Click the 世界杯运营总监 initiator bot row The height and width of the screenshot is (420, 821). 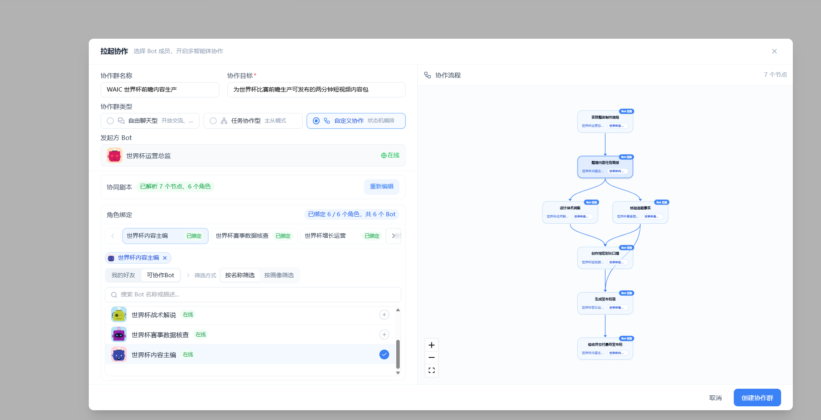[253, 156]
